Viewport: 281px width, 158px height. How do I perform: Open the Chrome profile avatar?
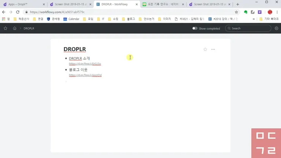pyautogui.click(x=270, y=12)
